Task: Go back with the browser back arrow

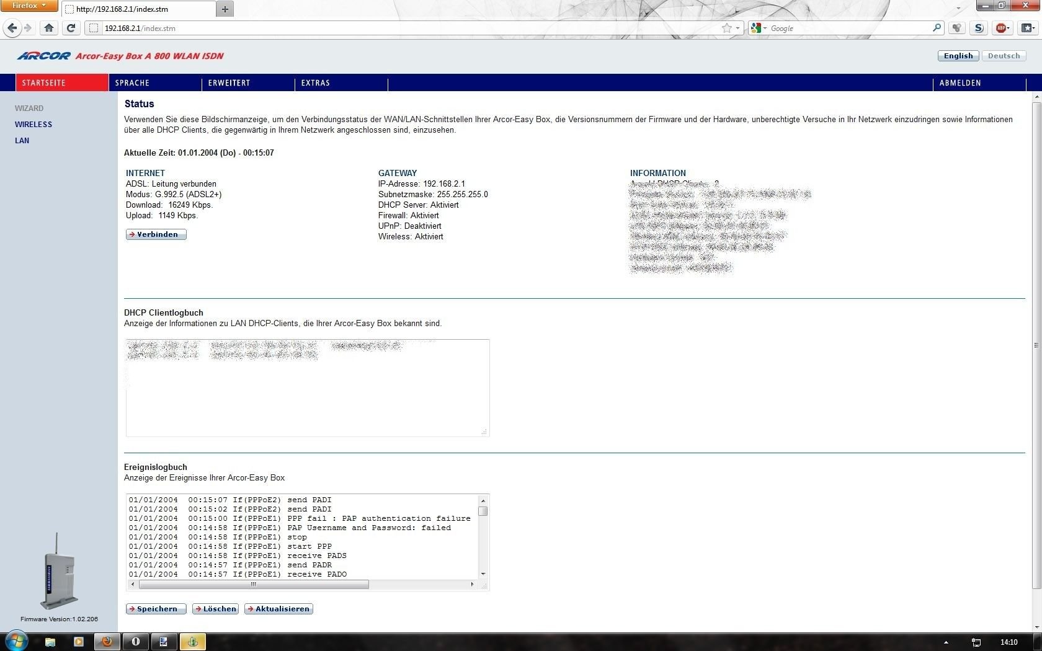Action: 12,28
